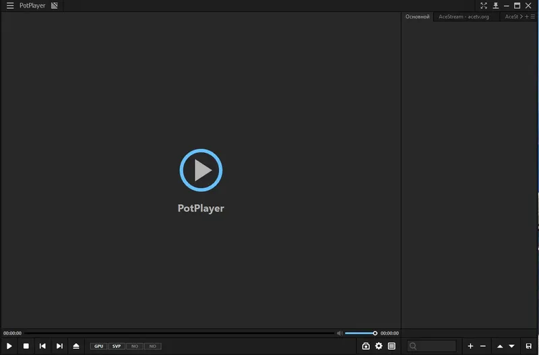Minimize the PotPlayer window
Image resolution: width=539 pixels, height=355 pixels.
pos(507,6)
